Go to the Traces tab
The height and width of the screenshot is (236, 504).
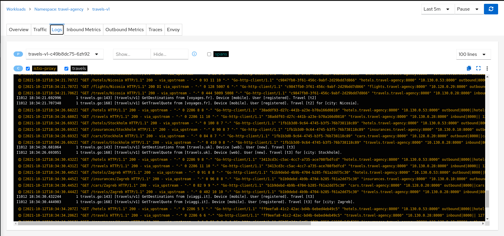click(x=155, y=30)
